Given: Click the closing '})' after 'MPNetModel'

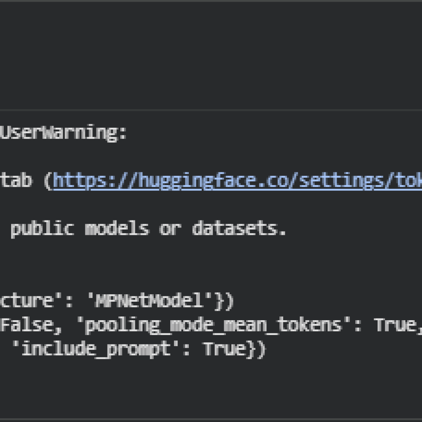Looking at the screenshot, I should pos(224,301).
